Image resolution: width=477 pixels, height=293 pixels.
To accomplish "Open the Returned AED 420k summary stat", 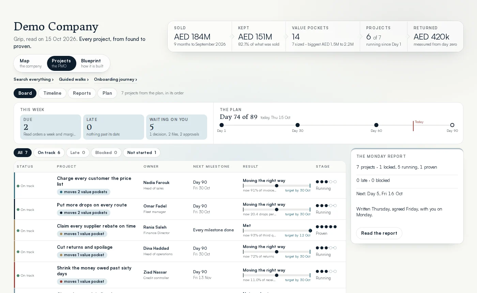I will [435, 36].
